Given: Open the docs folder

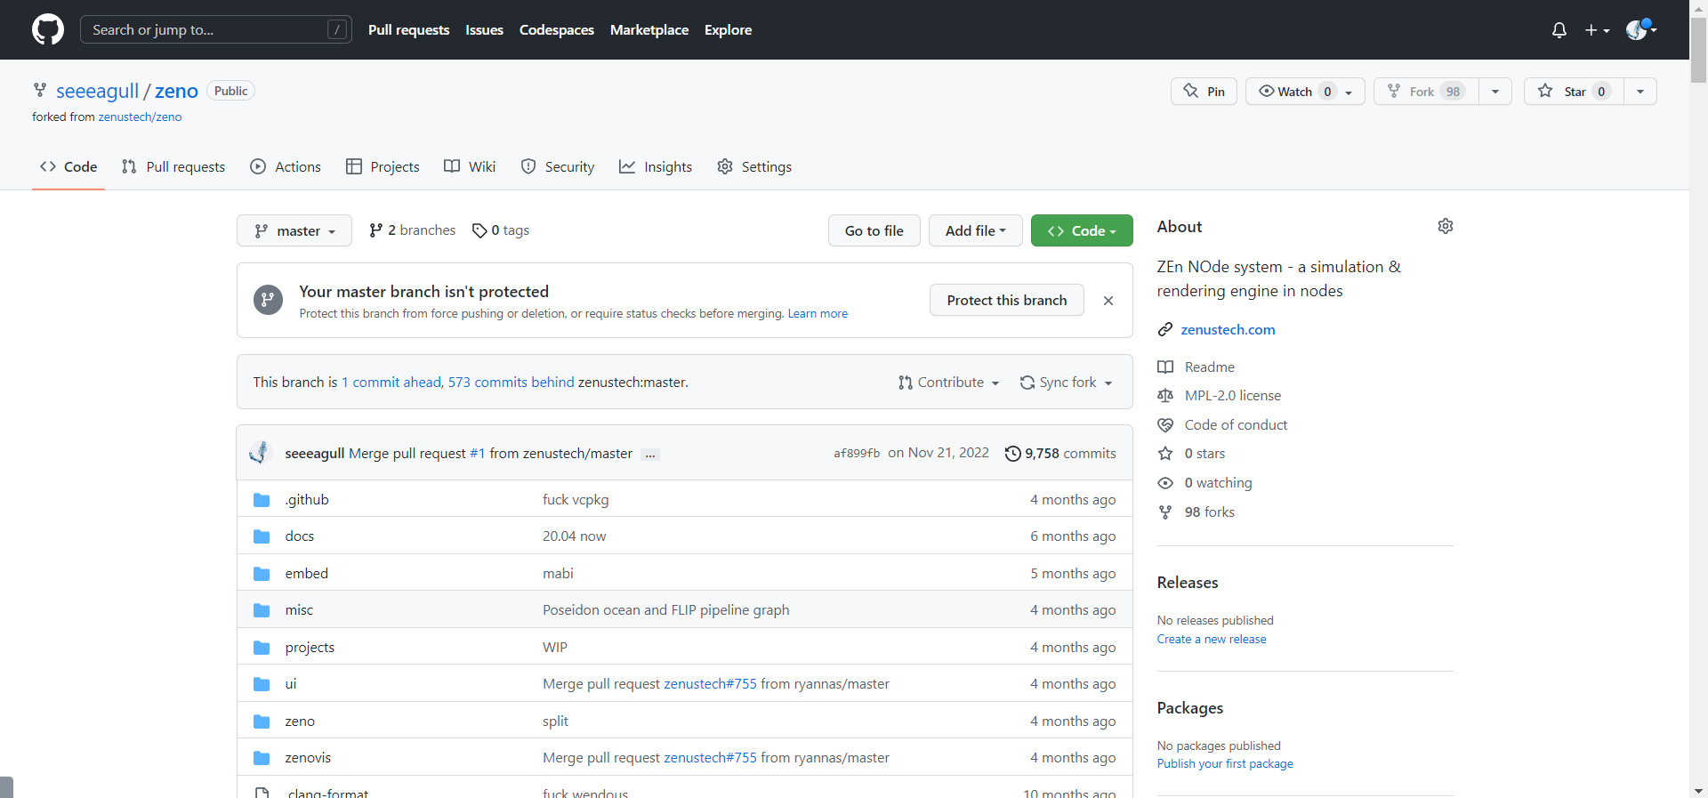Looking at the screenshot, I should 300,536.
